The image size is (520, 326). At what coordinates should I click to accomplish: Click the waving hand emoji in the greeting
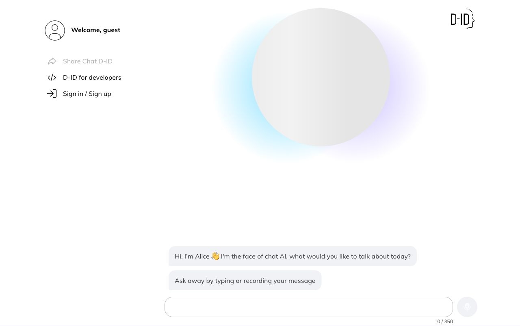(215, 256)
